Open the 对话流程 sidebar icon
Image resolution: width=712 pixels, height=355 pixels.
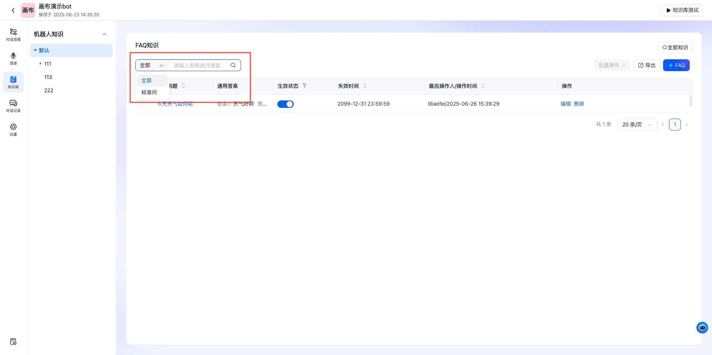[x=13, y=34]
